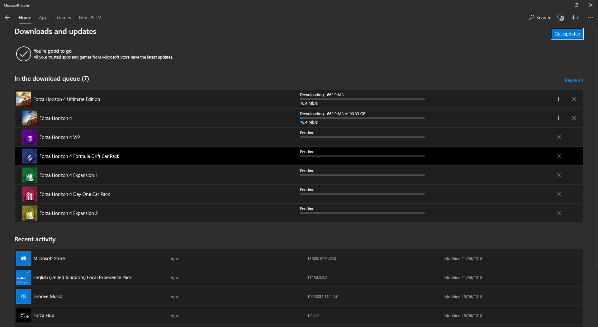The width and height of the screenshot is (598, 327).
Task: Open Forza Horizon 4 Day One Car Pack title
Action: tap(75, 194)
